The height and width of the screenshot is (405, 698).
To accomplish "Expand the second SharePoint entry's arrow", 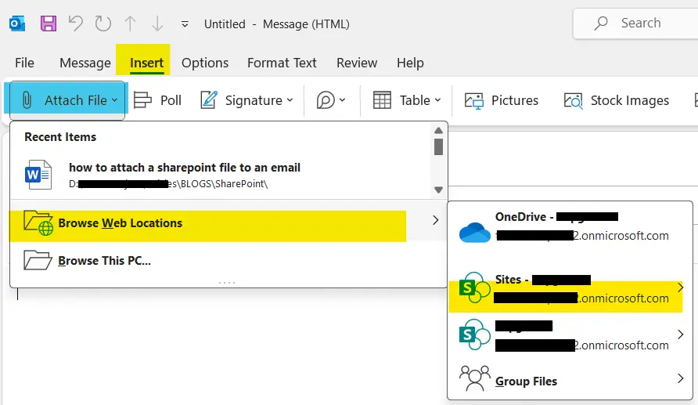I will click(x=680, y=334).
